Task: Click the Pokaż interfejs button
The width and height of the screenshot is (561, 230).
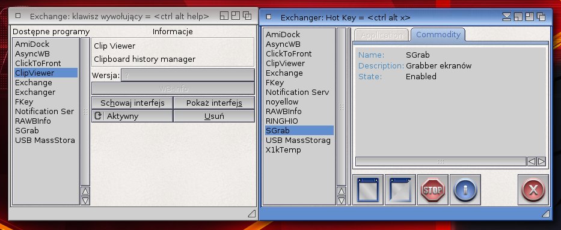Action: tap(214, 103)
